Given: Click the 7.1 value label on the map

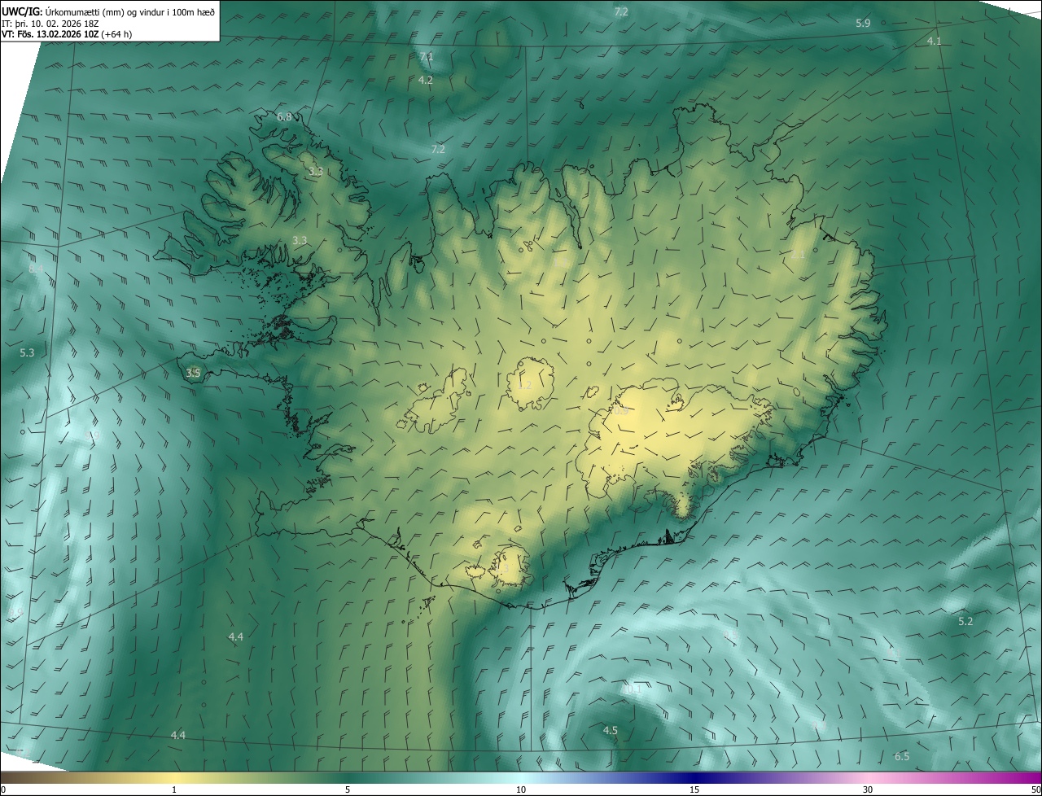Looking at the screenshot, I should (427, 56).
